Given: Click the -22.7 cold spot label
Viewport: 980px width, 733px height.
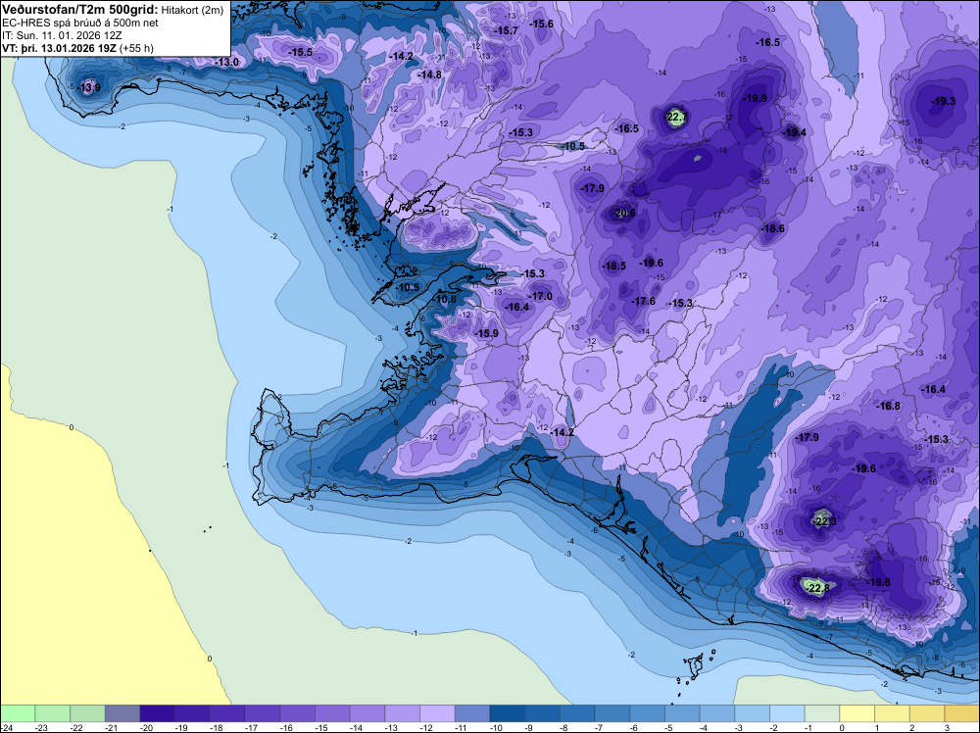Looking at the screenshot, I should 676,117.
